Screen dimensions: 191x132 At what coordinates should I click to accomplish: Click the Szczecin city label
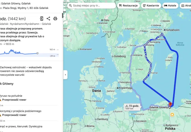(141, 121)
